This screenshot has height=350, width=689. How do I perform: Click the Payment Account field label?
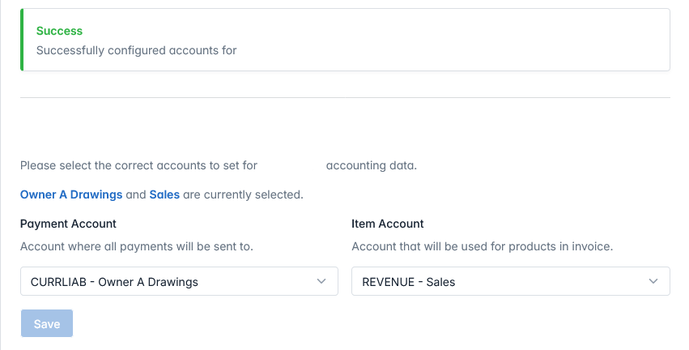[68, 224]
